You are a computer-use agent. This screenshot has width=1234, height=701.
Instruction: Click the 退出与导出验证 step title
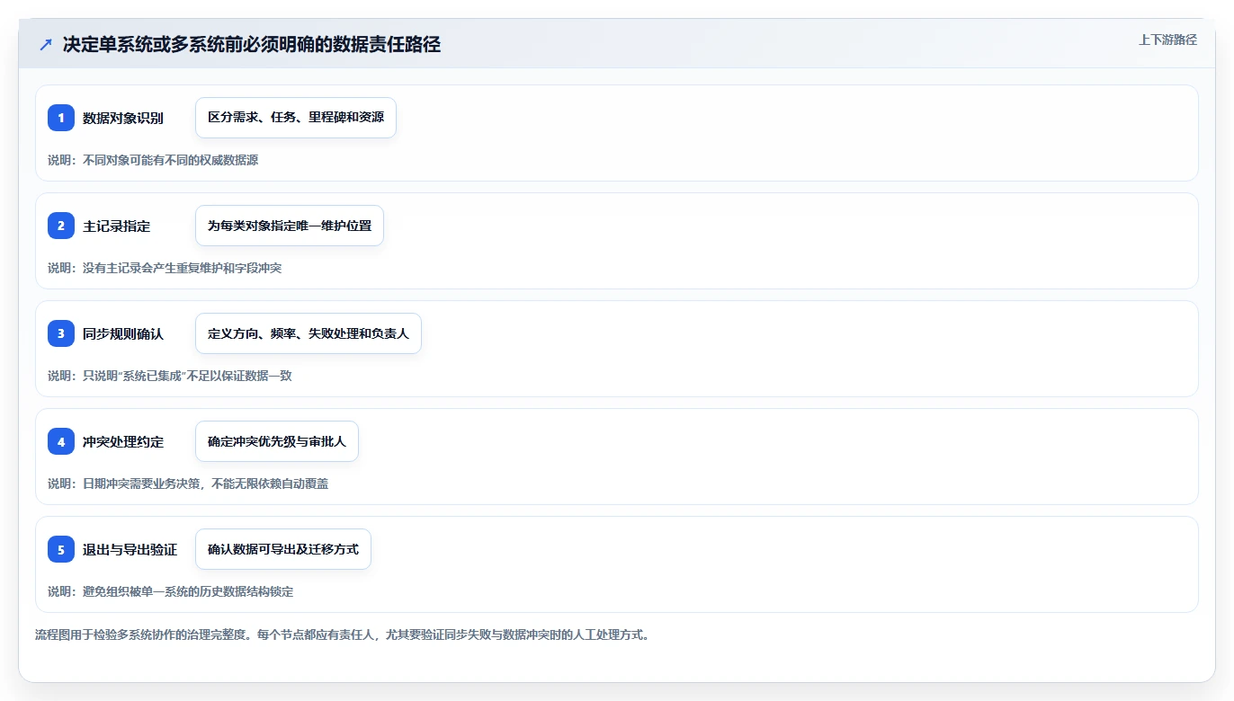pyautogui.click(x=130, y=549)
